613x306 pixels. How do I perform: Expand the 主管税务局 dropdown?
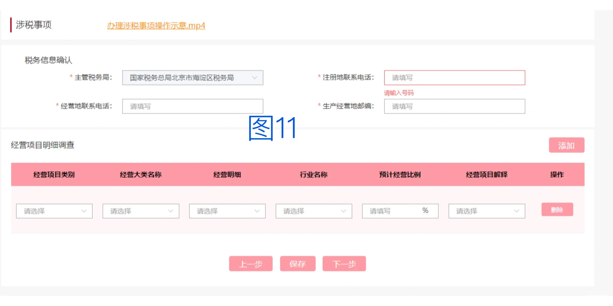[192, 78]
